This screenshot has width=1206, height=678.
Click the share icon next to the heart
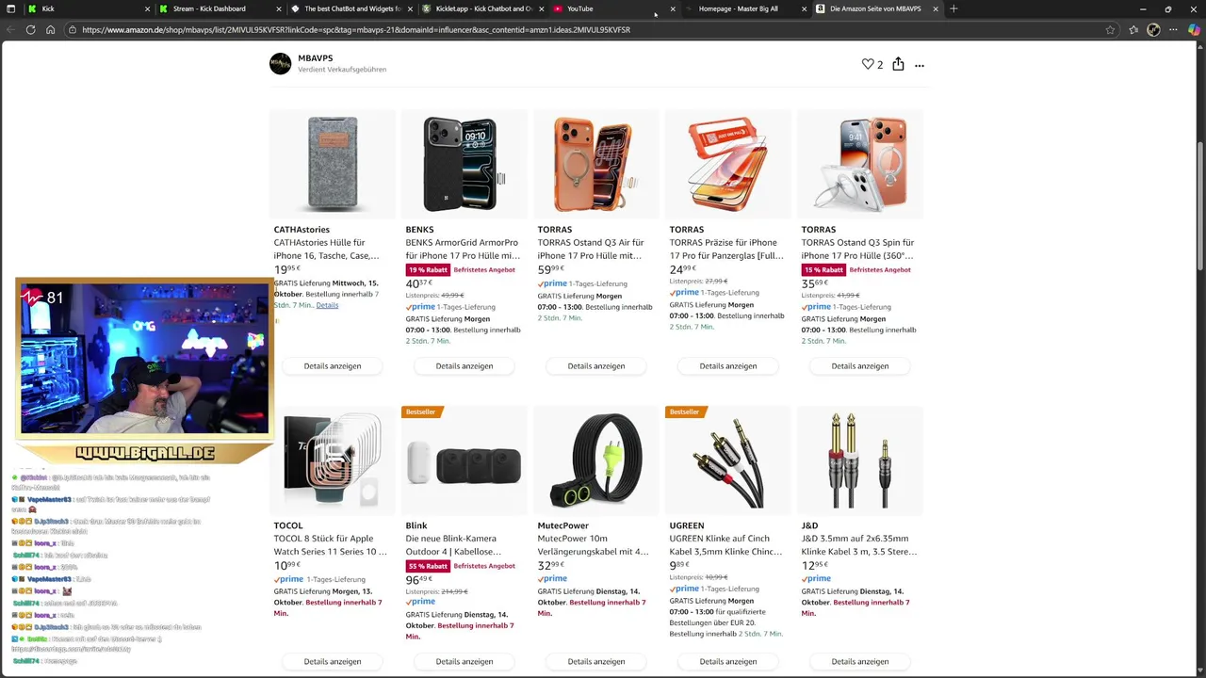coord(898,64)
